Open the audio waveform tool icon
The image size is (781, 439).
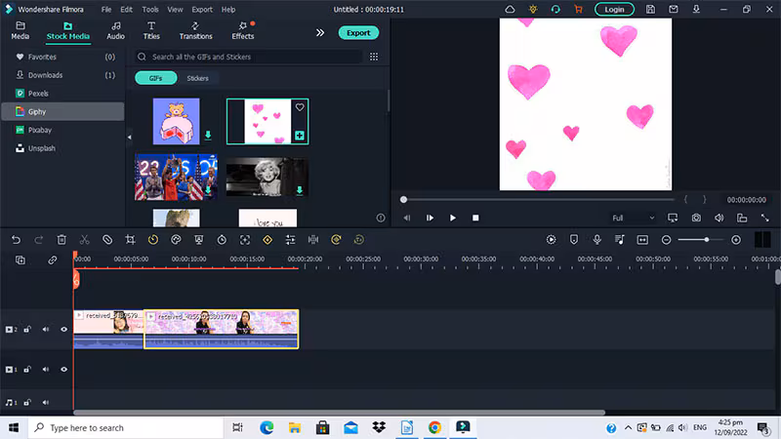(x=313, y=240)
